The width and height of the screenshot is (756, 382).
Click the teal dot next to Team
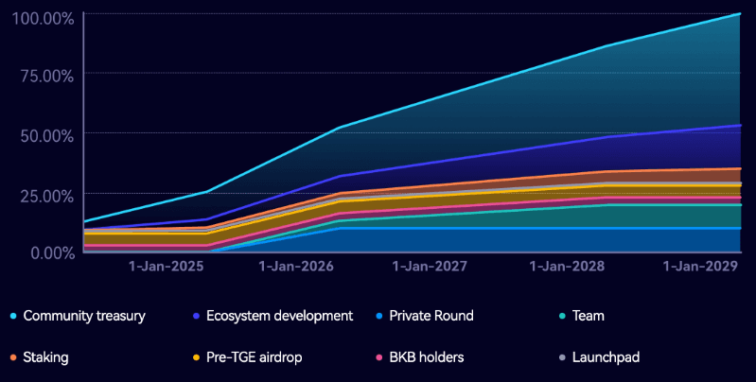(562, 316)
